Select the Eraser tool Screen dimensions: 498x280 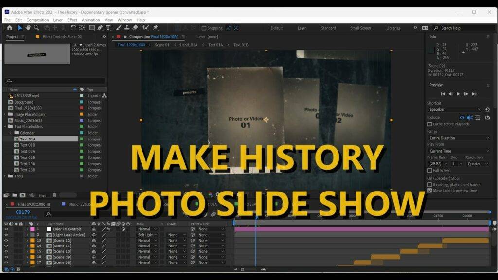point(136,28)
